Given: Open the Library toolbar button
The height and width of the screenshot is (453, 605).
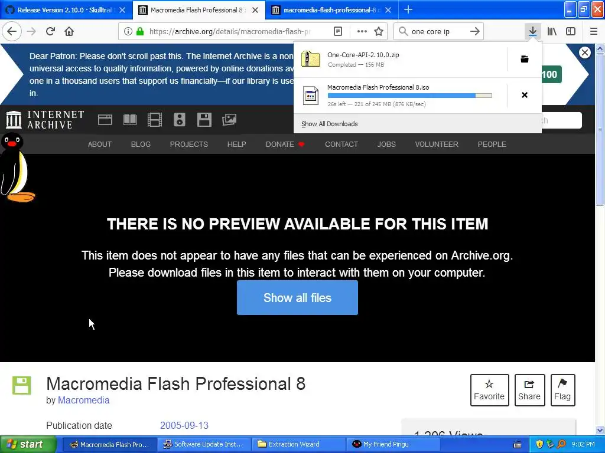Looking at the screenshot, I should click(552, 31).
